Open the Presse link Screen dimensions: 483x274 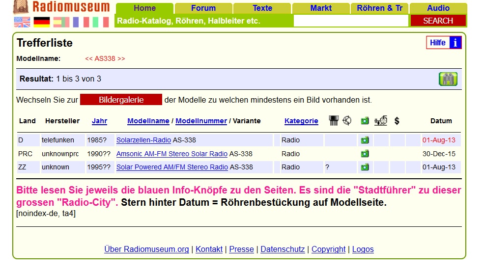coord(242,249)
